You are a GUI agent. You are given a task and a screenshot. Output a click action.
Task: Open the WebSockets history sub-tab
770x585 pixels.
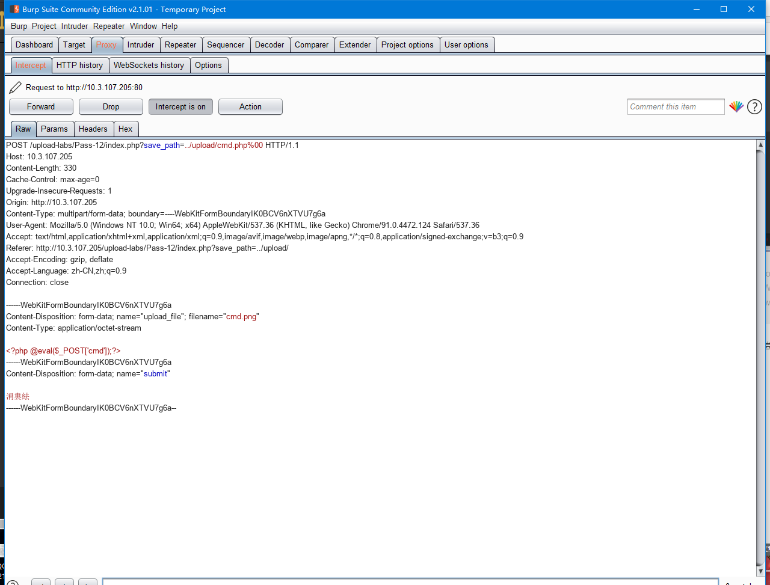click(x=149, y=65)
